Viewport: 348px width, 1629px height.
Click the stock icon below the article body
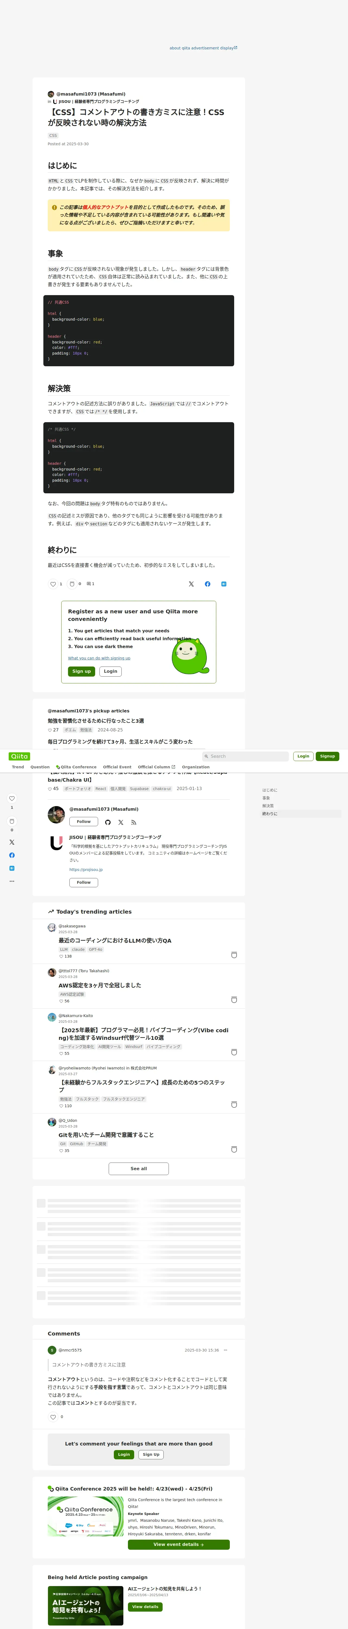pyautogui.click(x=72, y=584)
